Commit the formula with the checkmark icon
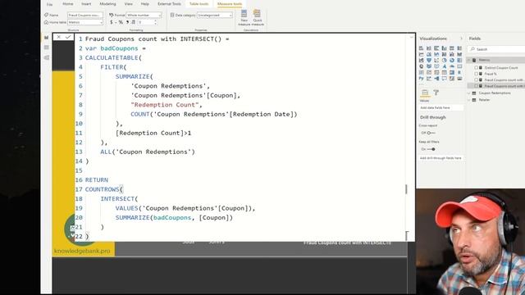Viewport: 525px width, 295px height. (68, 37)
